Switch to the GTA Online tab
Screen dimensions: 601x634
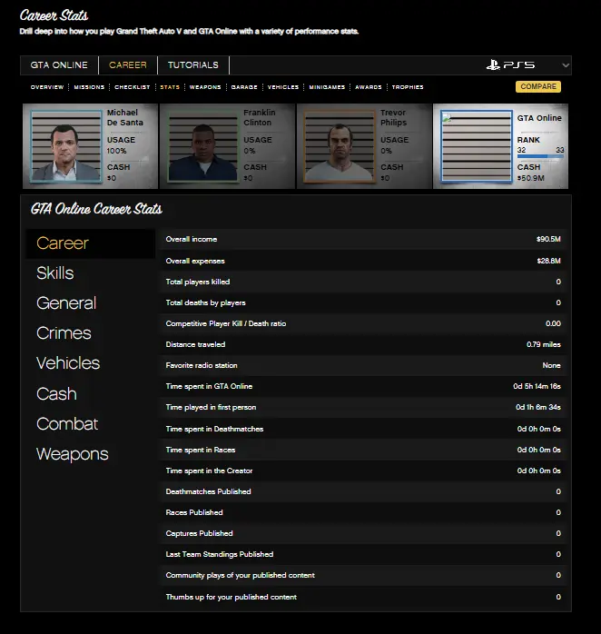click(x=59, y=65)
